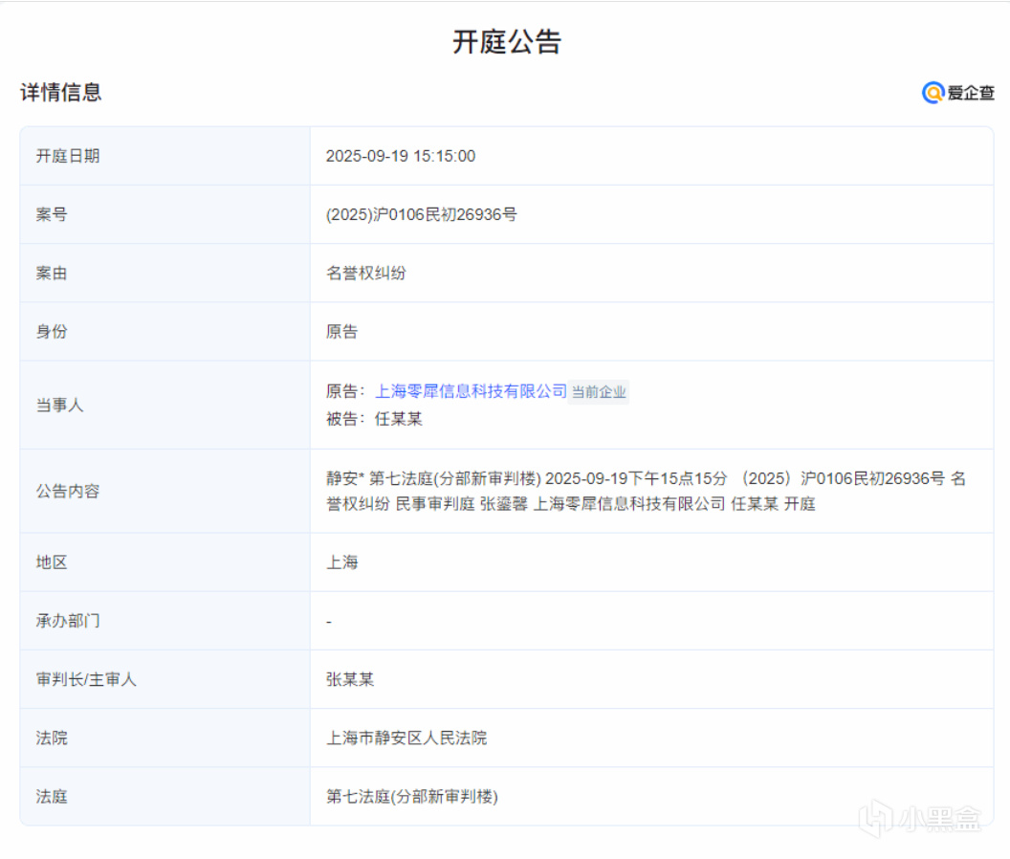Click the 开庭日期 value 2025-09-19 15:15:00
1010x859 pixels.
tap(401, 156)
